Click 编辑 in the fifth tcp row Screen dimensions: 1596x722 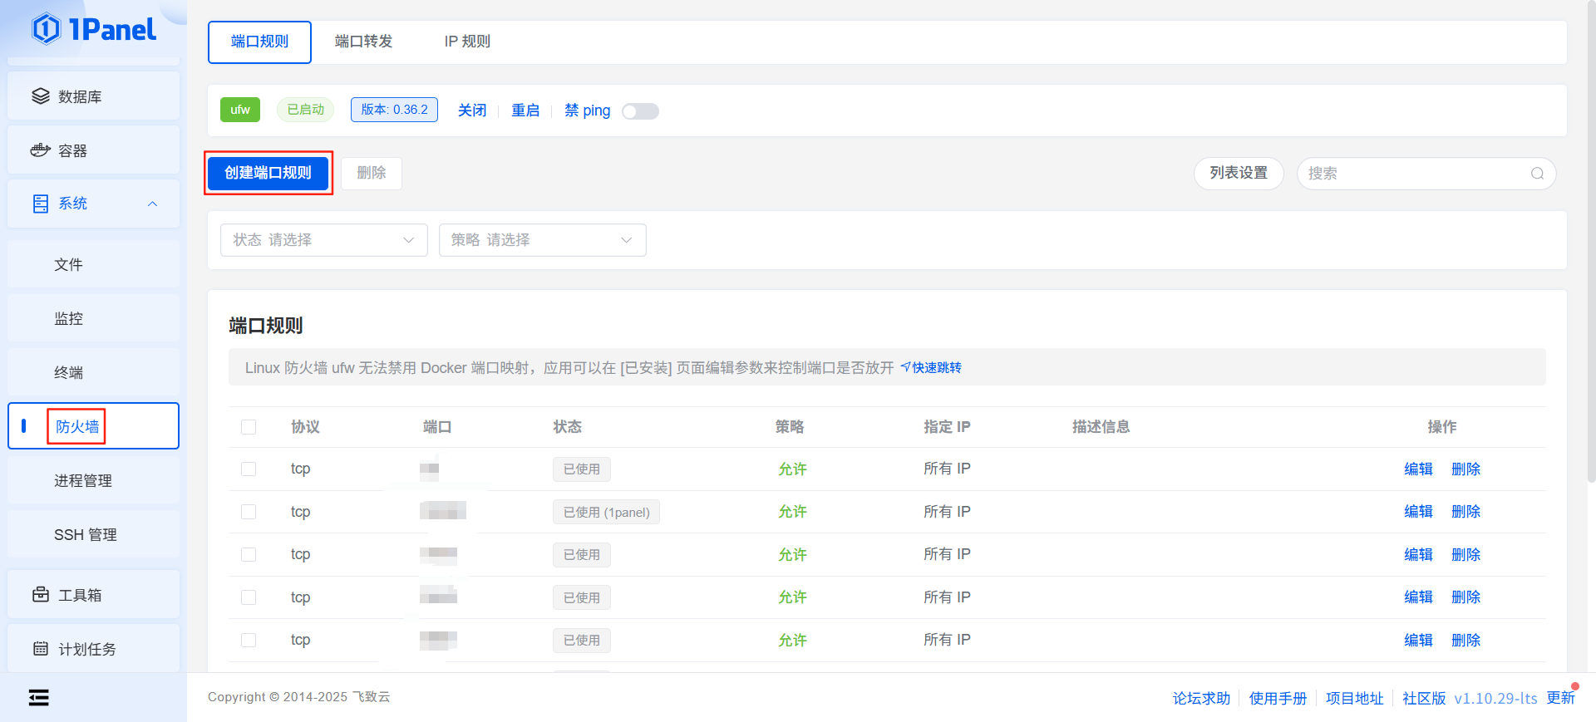pos(1419,640)
